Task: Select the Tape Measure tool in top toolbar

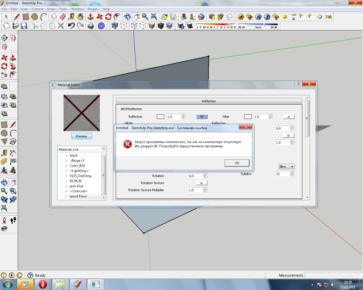Action: point(71,17)
